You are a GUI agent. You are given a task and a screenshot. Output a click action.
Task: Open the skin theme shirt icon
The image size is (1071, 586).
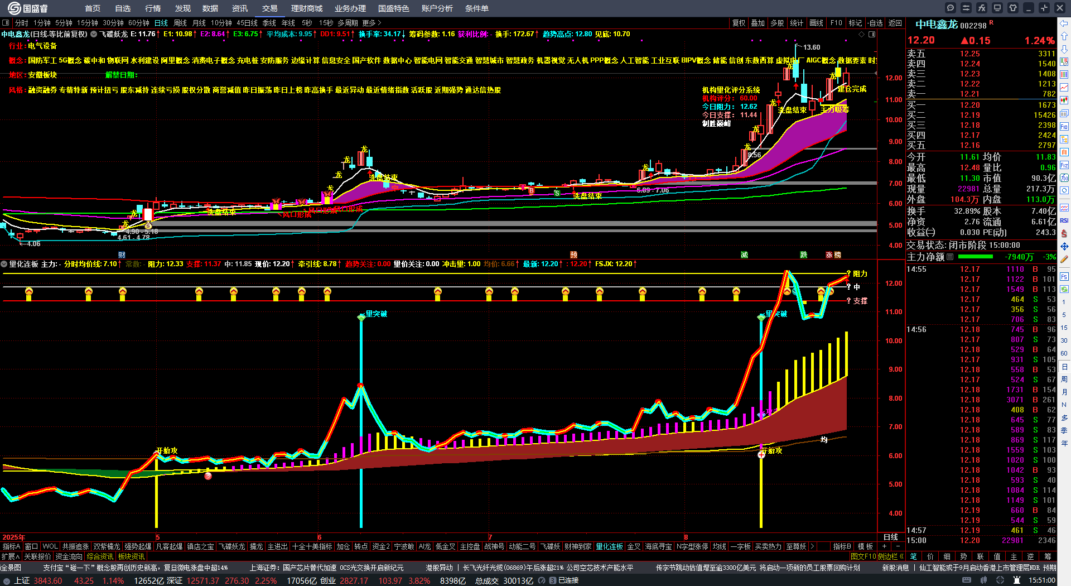click(x=1013, y=8)
